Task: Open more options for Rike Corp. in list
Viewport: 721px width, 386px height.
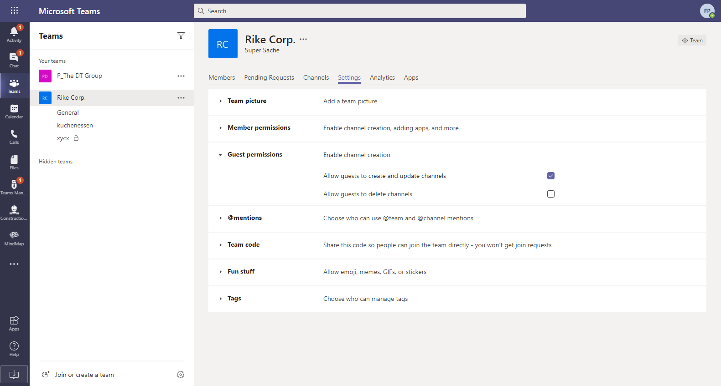Action: [181, 98]
